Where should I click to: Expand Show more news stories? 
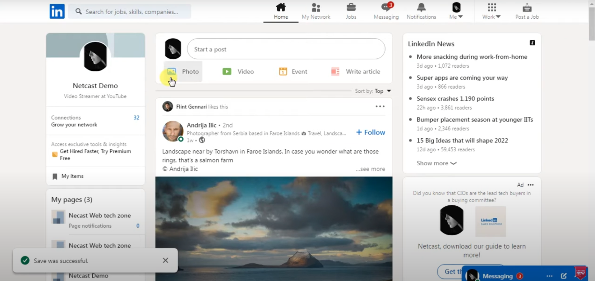point(436,163)
